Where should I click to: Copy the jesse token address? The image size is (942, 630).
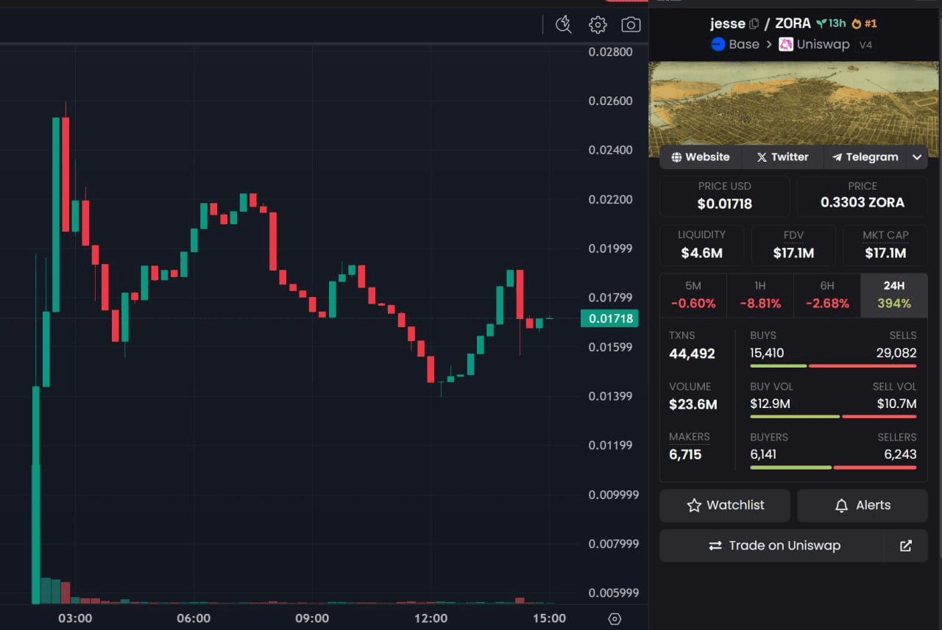point(754,24)
